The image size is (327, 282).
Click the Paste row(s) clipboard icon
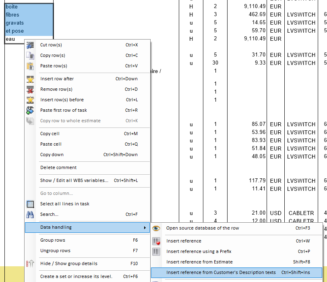coord(30,66)
